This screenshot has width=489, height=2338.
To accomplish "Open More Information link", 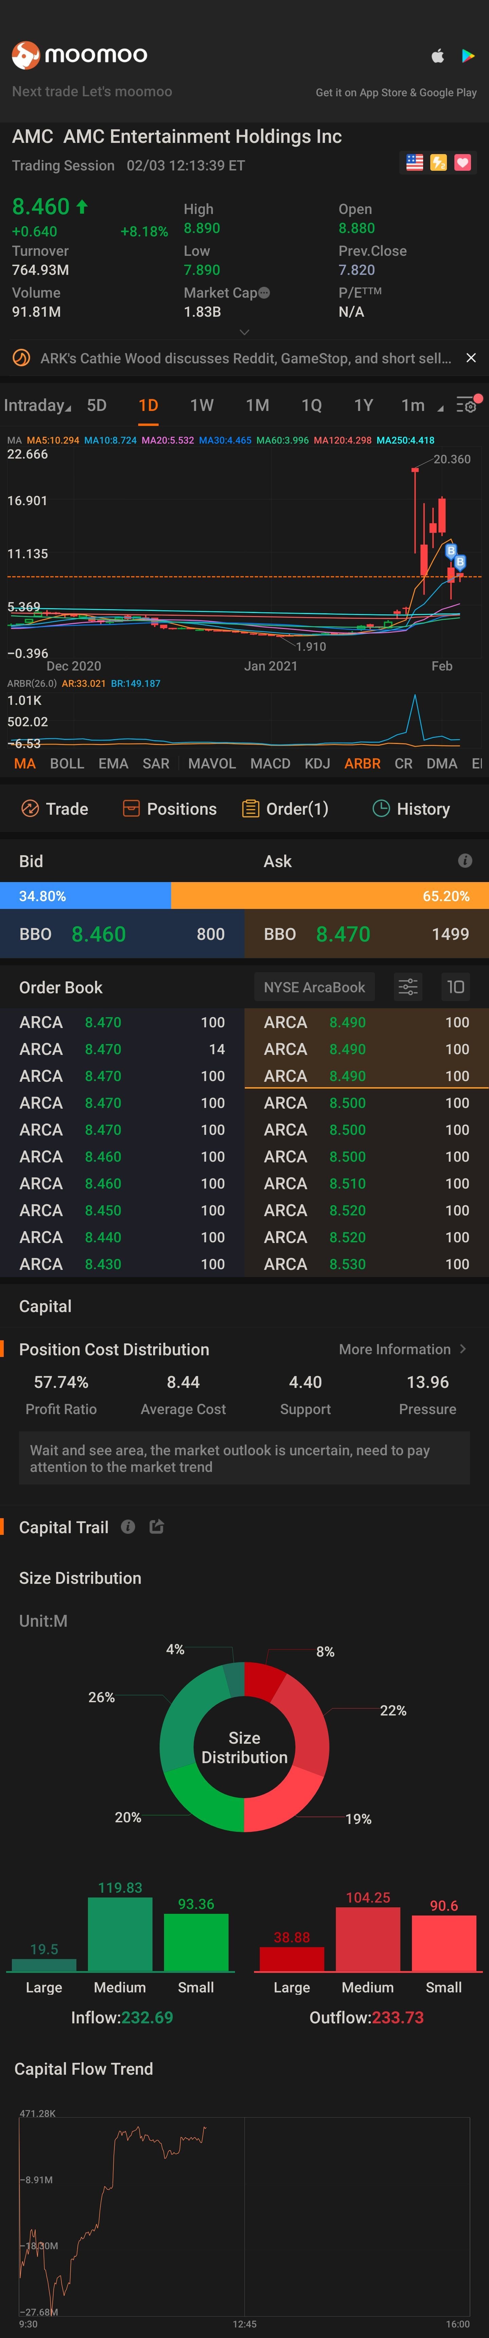I will coord(403,1349).
